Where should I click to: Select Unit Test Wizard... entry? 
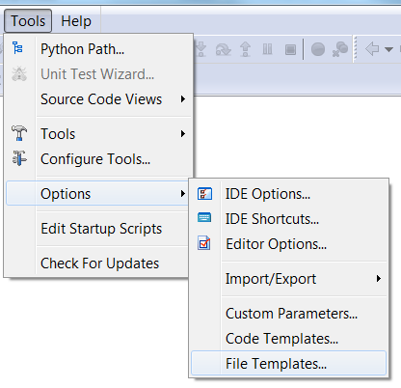[97, 74]
